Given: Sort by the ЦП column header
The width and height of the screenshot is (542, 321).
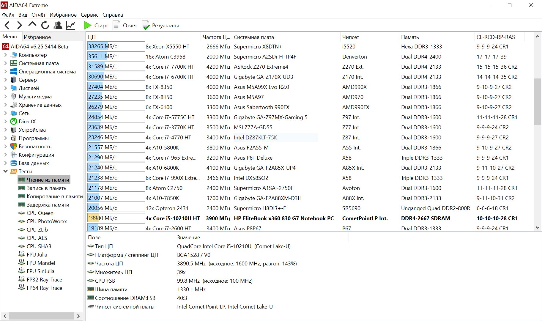Looking at the screenshot, I should [143, 37].
